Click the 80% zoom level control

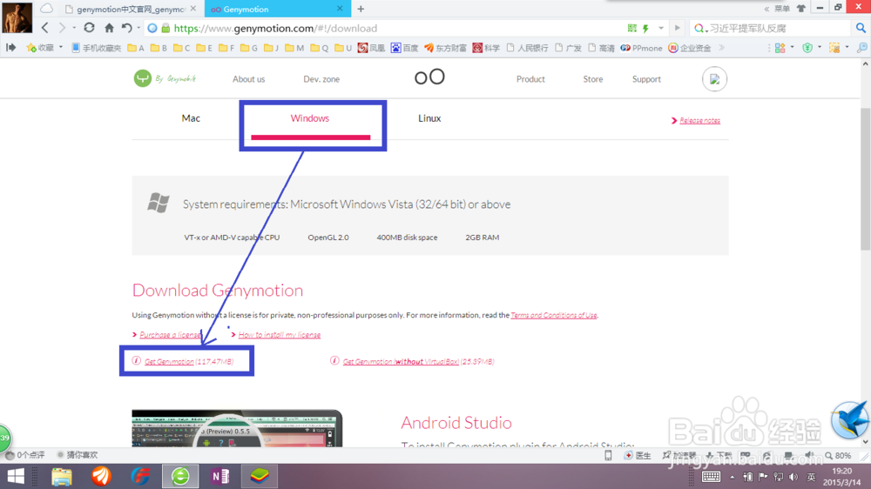coord(838,455)
